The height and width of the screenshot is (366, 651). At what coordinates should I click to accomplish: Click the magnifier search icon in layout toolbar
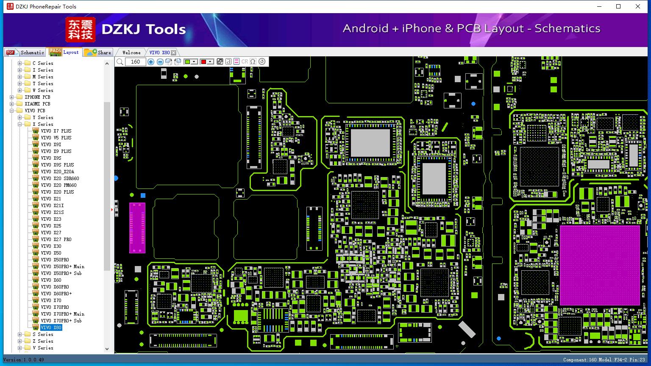click(x=120, y=62)
